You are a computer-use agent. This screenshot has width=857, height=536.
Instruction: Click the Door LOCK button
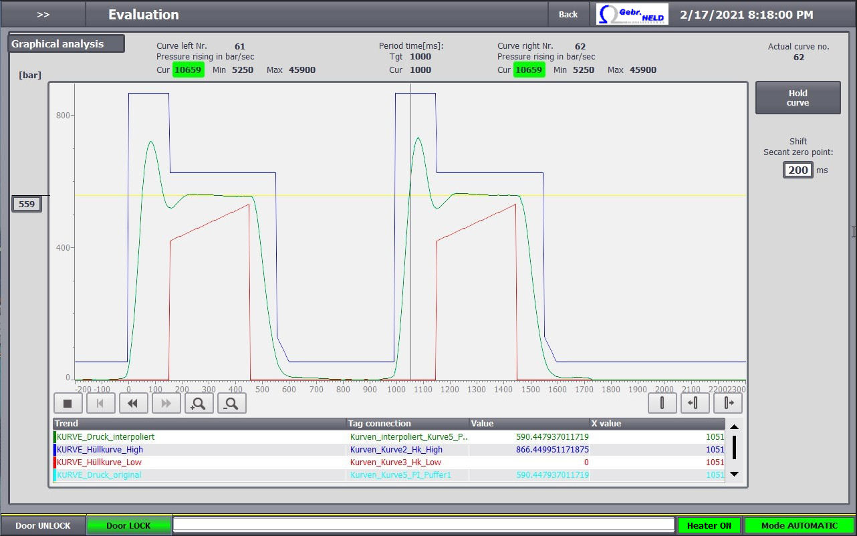click(128, 526)
